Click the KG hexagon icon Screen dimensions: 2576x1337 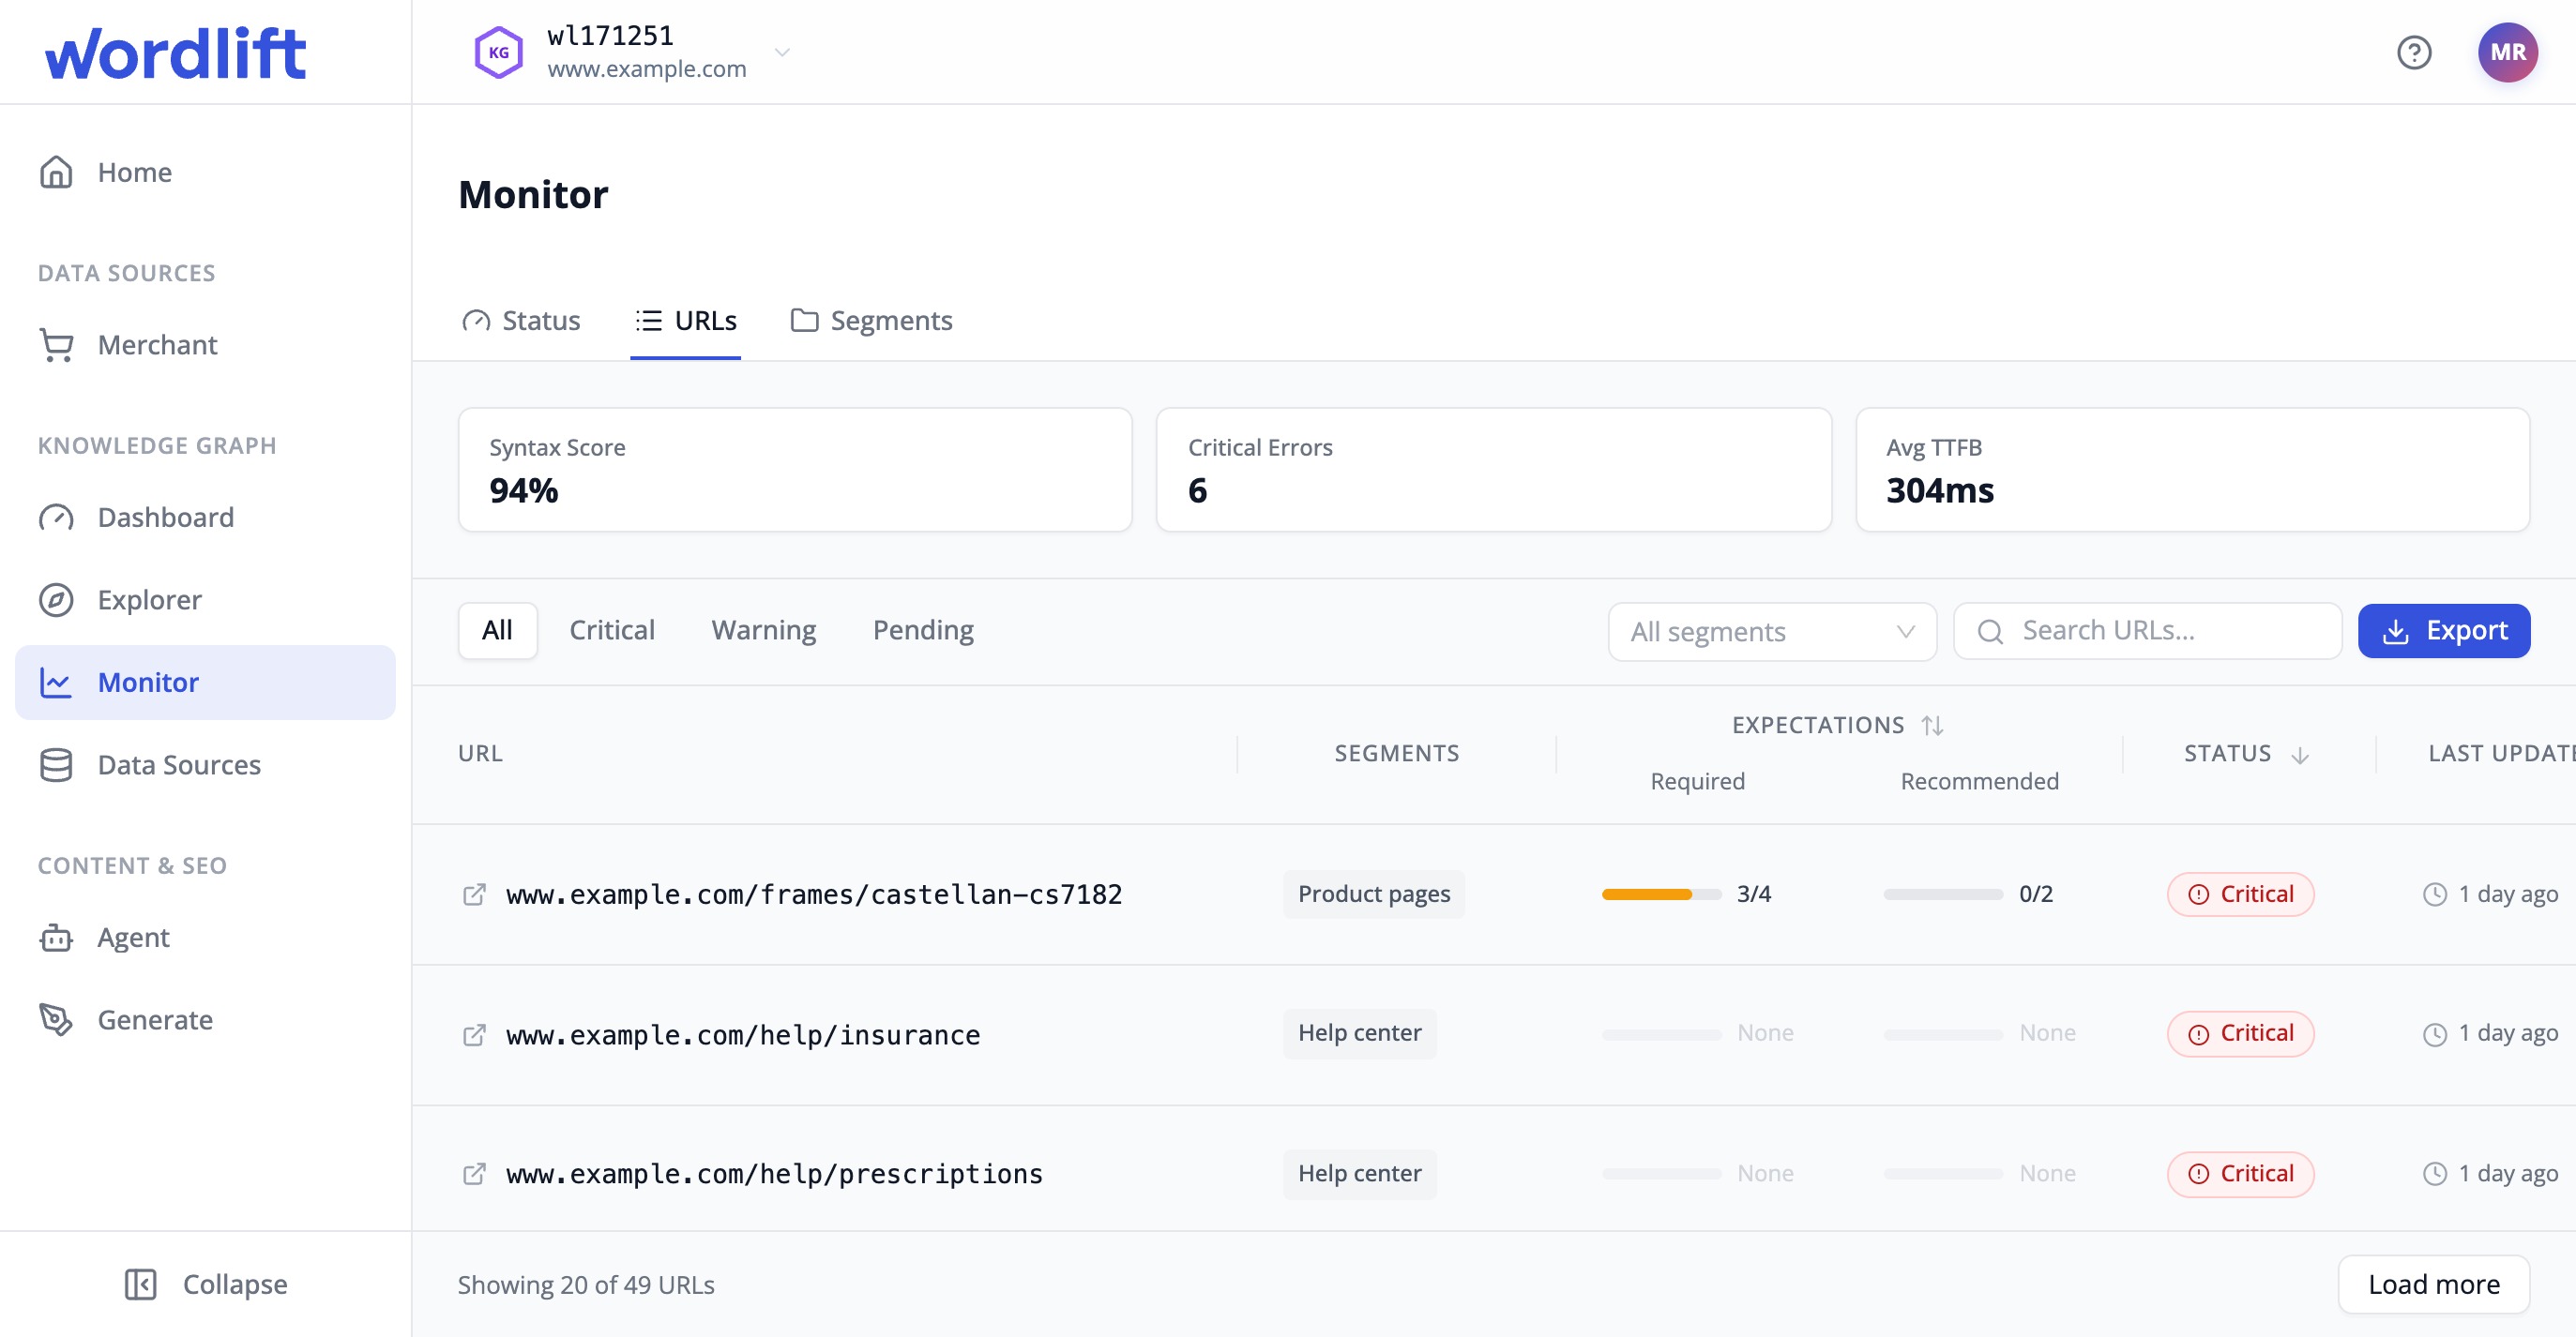(498, 52)
